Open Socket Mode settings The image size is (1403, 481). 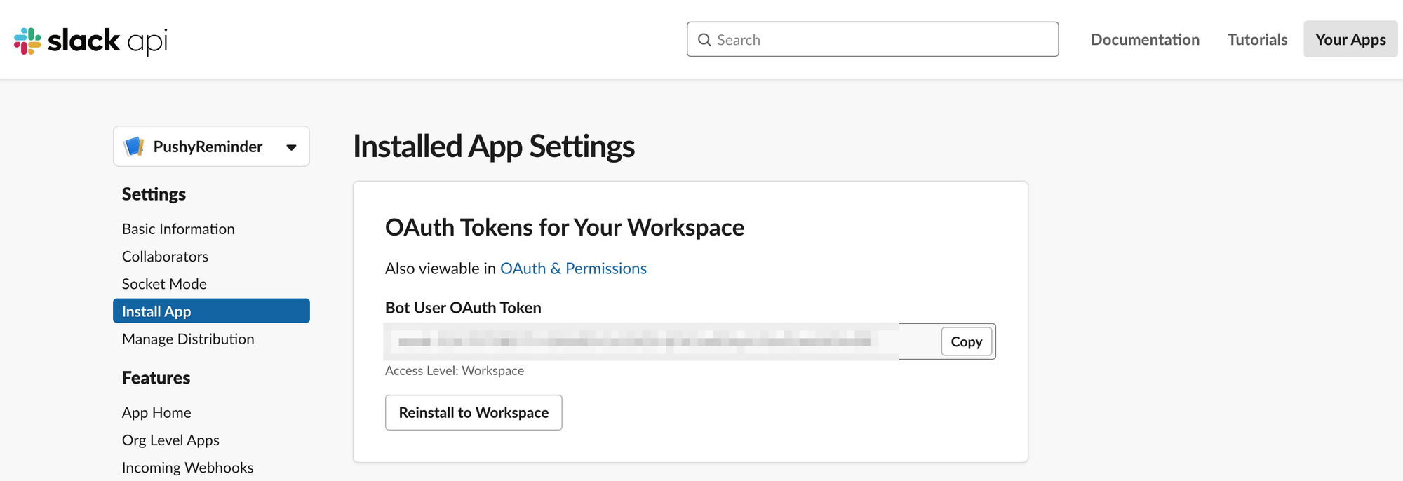coord(164,284)
